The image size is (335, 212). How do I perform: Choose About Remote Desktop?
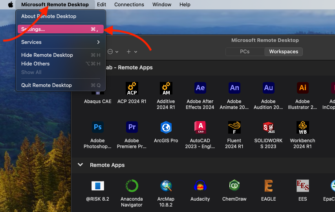coord(60,16)
